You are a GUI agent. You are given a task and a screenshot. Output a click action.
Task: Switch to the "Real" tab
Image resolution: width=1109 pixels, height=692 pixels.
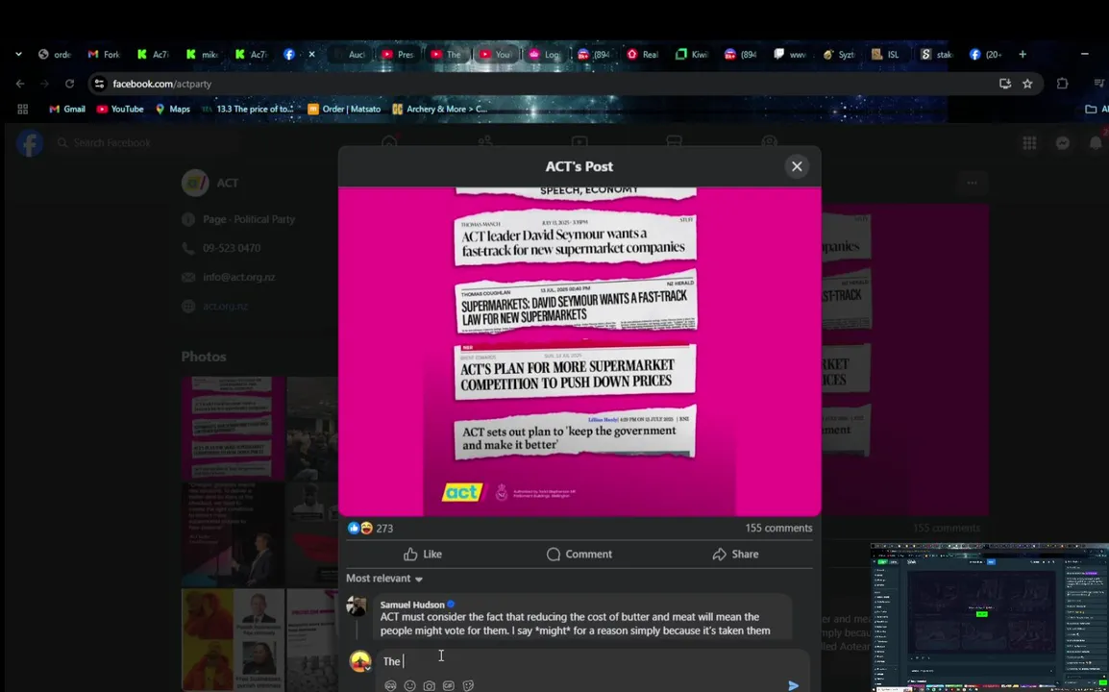(x=643, y=55)
